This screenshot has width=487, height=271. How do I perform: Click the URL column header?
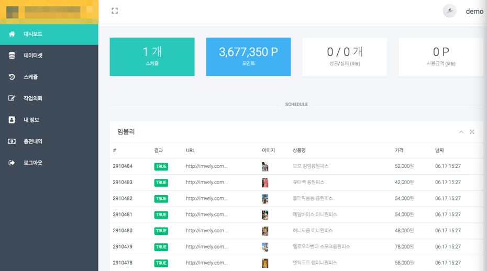click(x=191, y=151)
